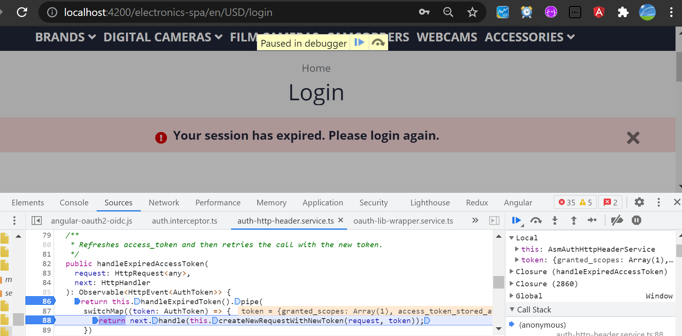Bookmark this page with the star
Image resolution: width=682 pixels, height=336 pixels.
pos(472,12)
